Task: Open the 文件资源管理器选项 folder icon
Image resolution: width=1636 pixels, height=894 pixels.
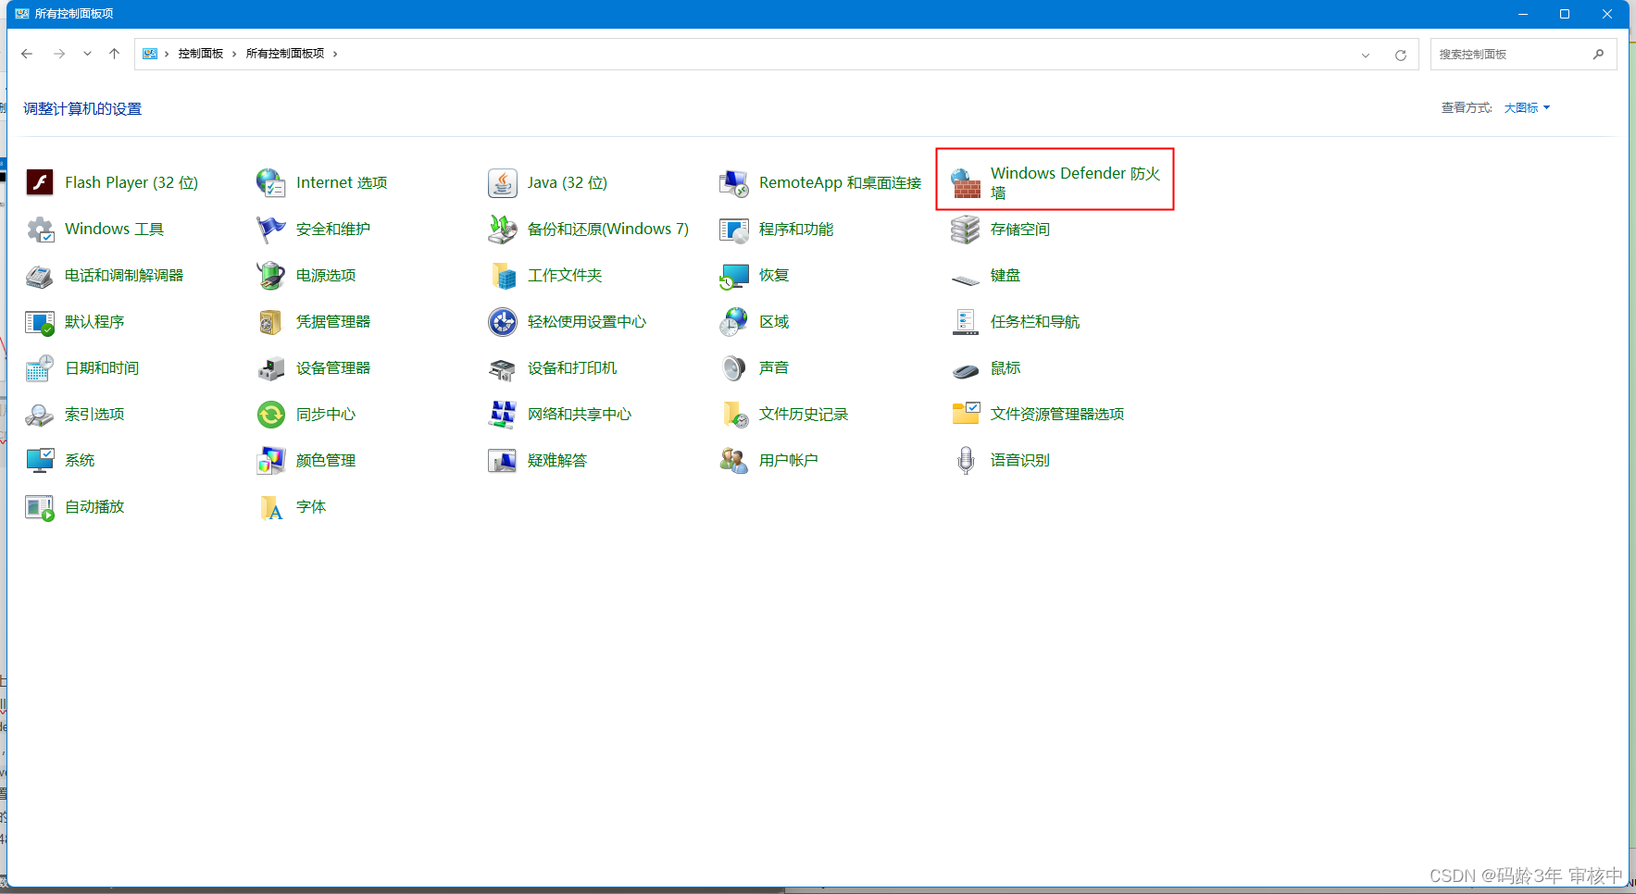Action: tap(966, 413)
